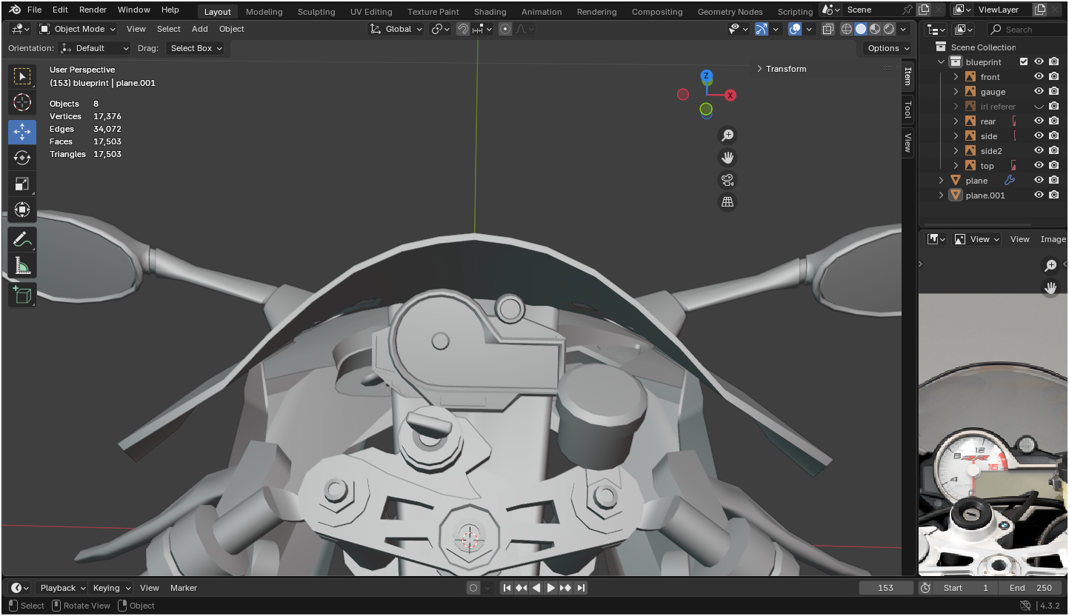Activate the 3D Cursor tool
Screen dimensions: 1069x616
[22, 102]
